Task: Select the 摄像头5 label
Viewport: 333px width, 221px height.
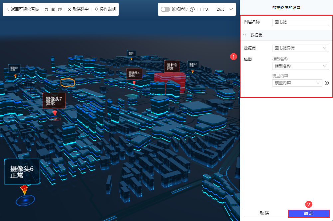Action: (x=14, y=69)
